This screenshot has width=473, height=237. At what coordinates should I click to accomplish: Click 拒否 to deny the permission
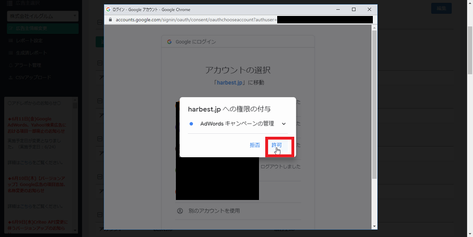254,145
